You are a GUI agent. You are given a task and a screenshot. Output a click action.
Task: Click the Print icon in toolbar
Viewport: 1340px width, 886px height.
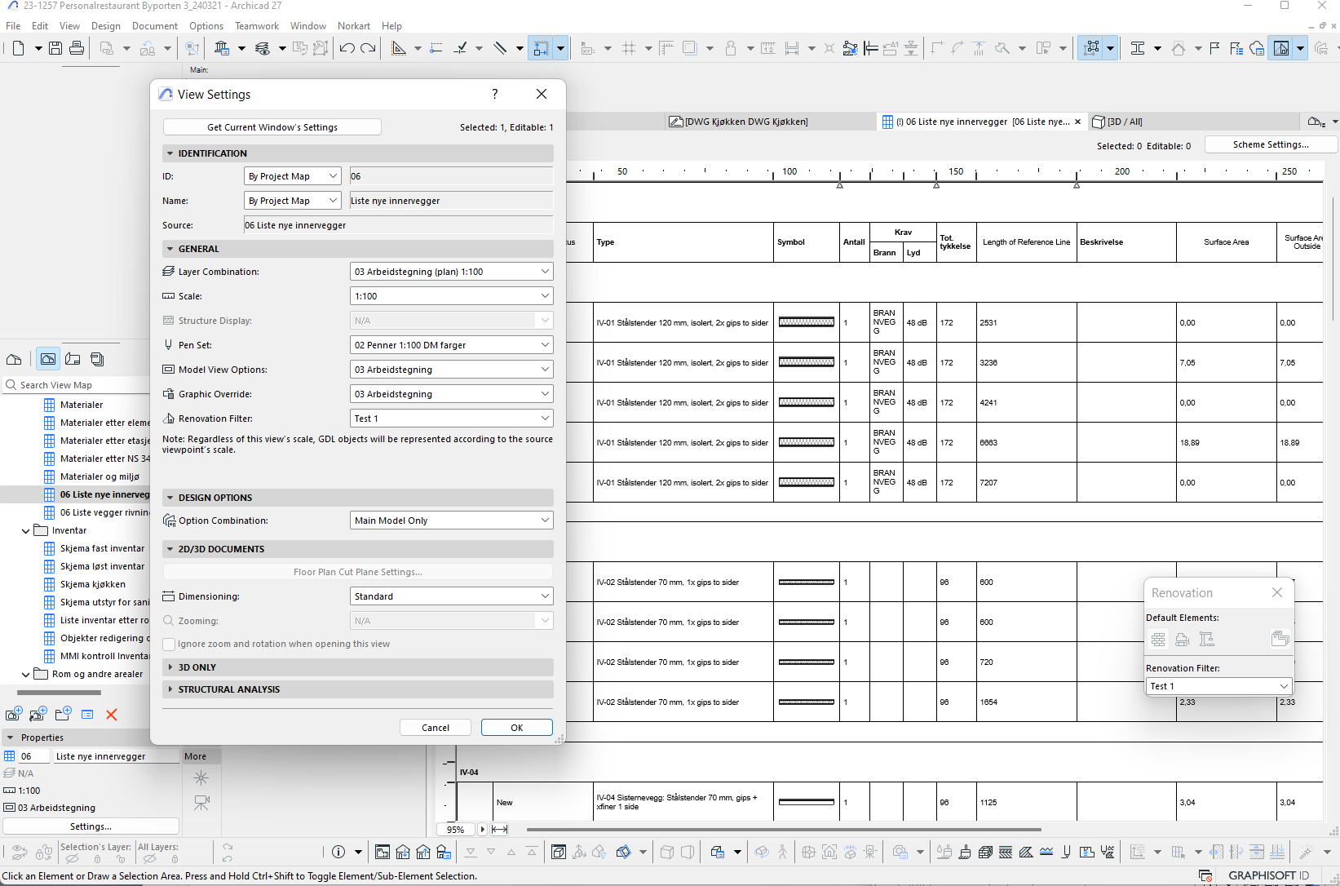77,48
